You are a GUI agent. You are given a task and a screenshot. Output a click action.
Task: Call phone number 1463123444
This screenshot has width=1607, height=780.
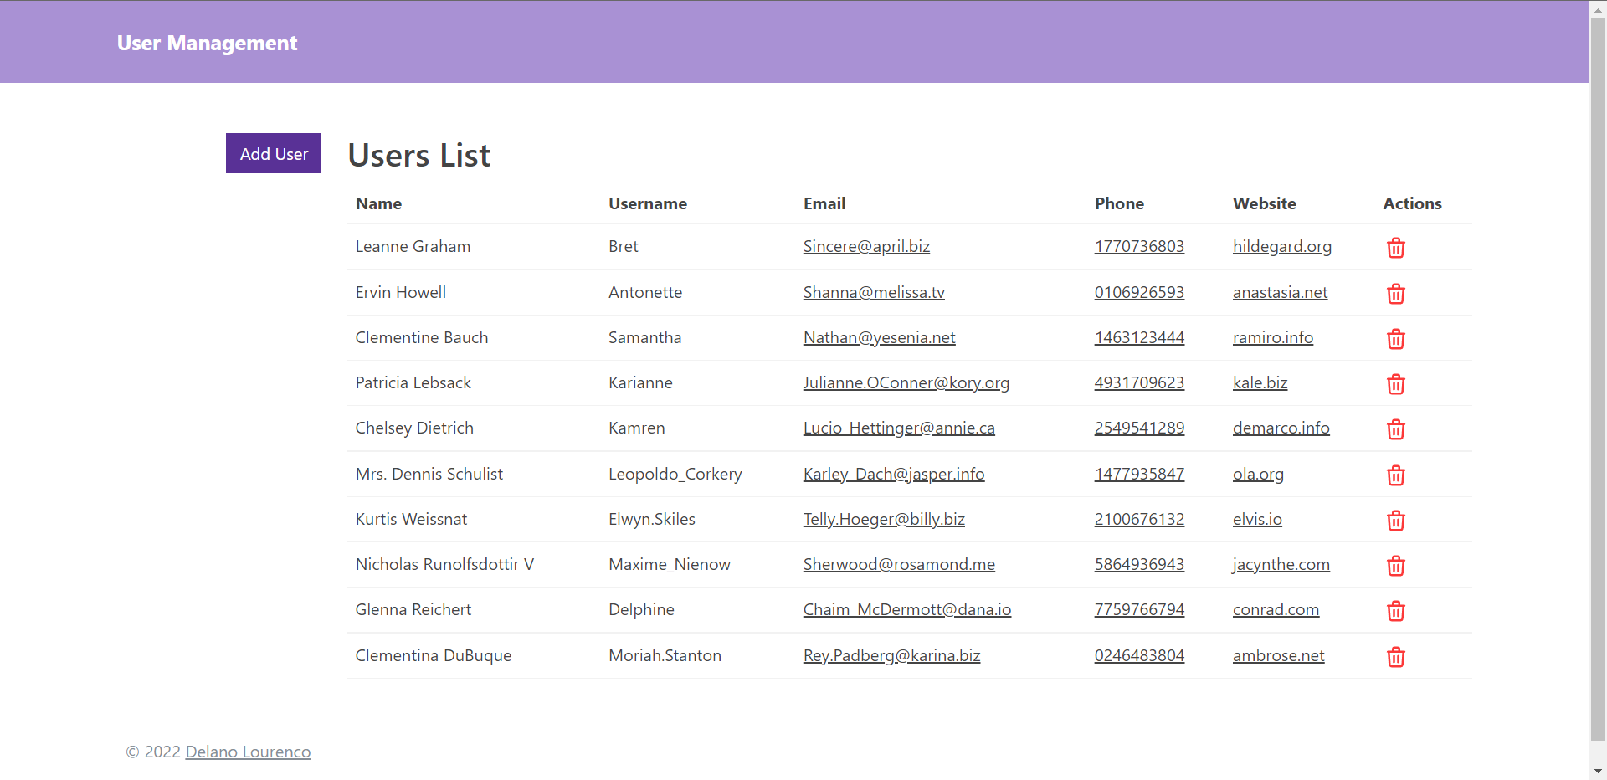click(x=1139, y=337)
